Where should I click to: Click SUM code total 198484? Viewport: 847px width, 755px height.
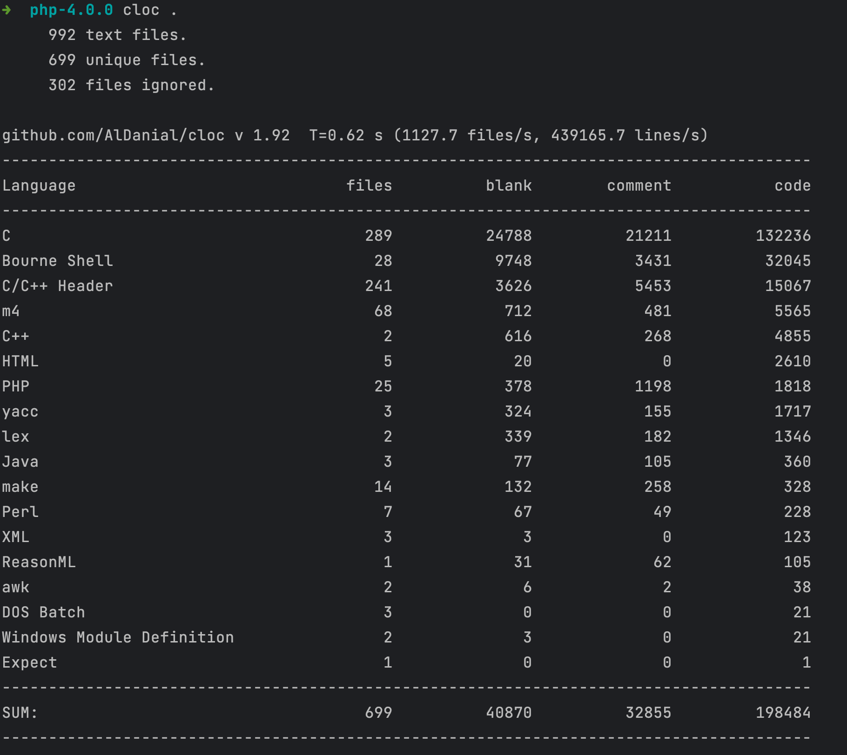(x=783, y=713)
